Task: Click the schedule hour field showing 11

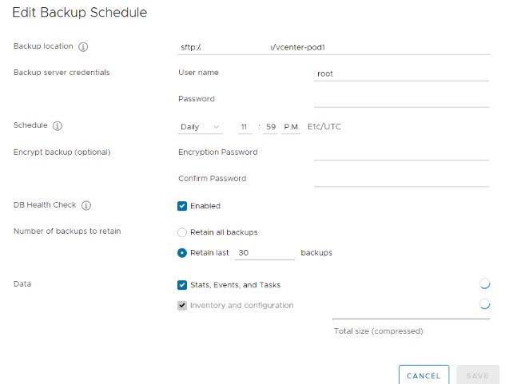Action: (x=245, y=127)
